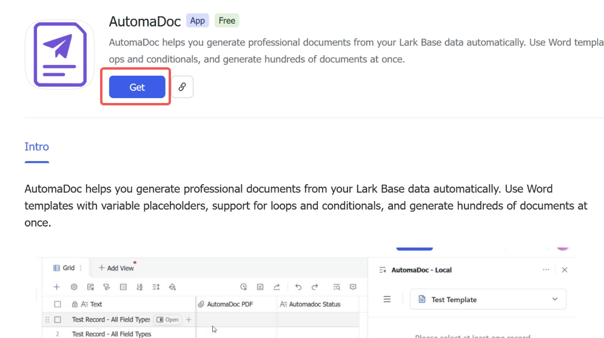Click the AutomaDoc title heading
This screenshot has height=338, width=604.
(145, 21)
